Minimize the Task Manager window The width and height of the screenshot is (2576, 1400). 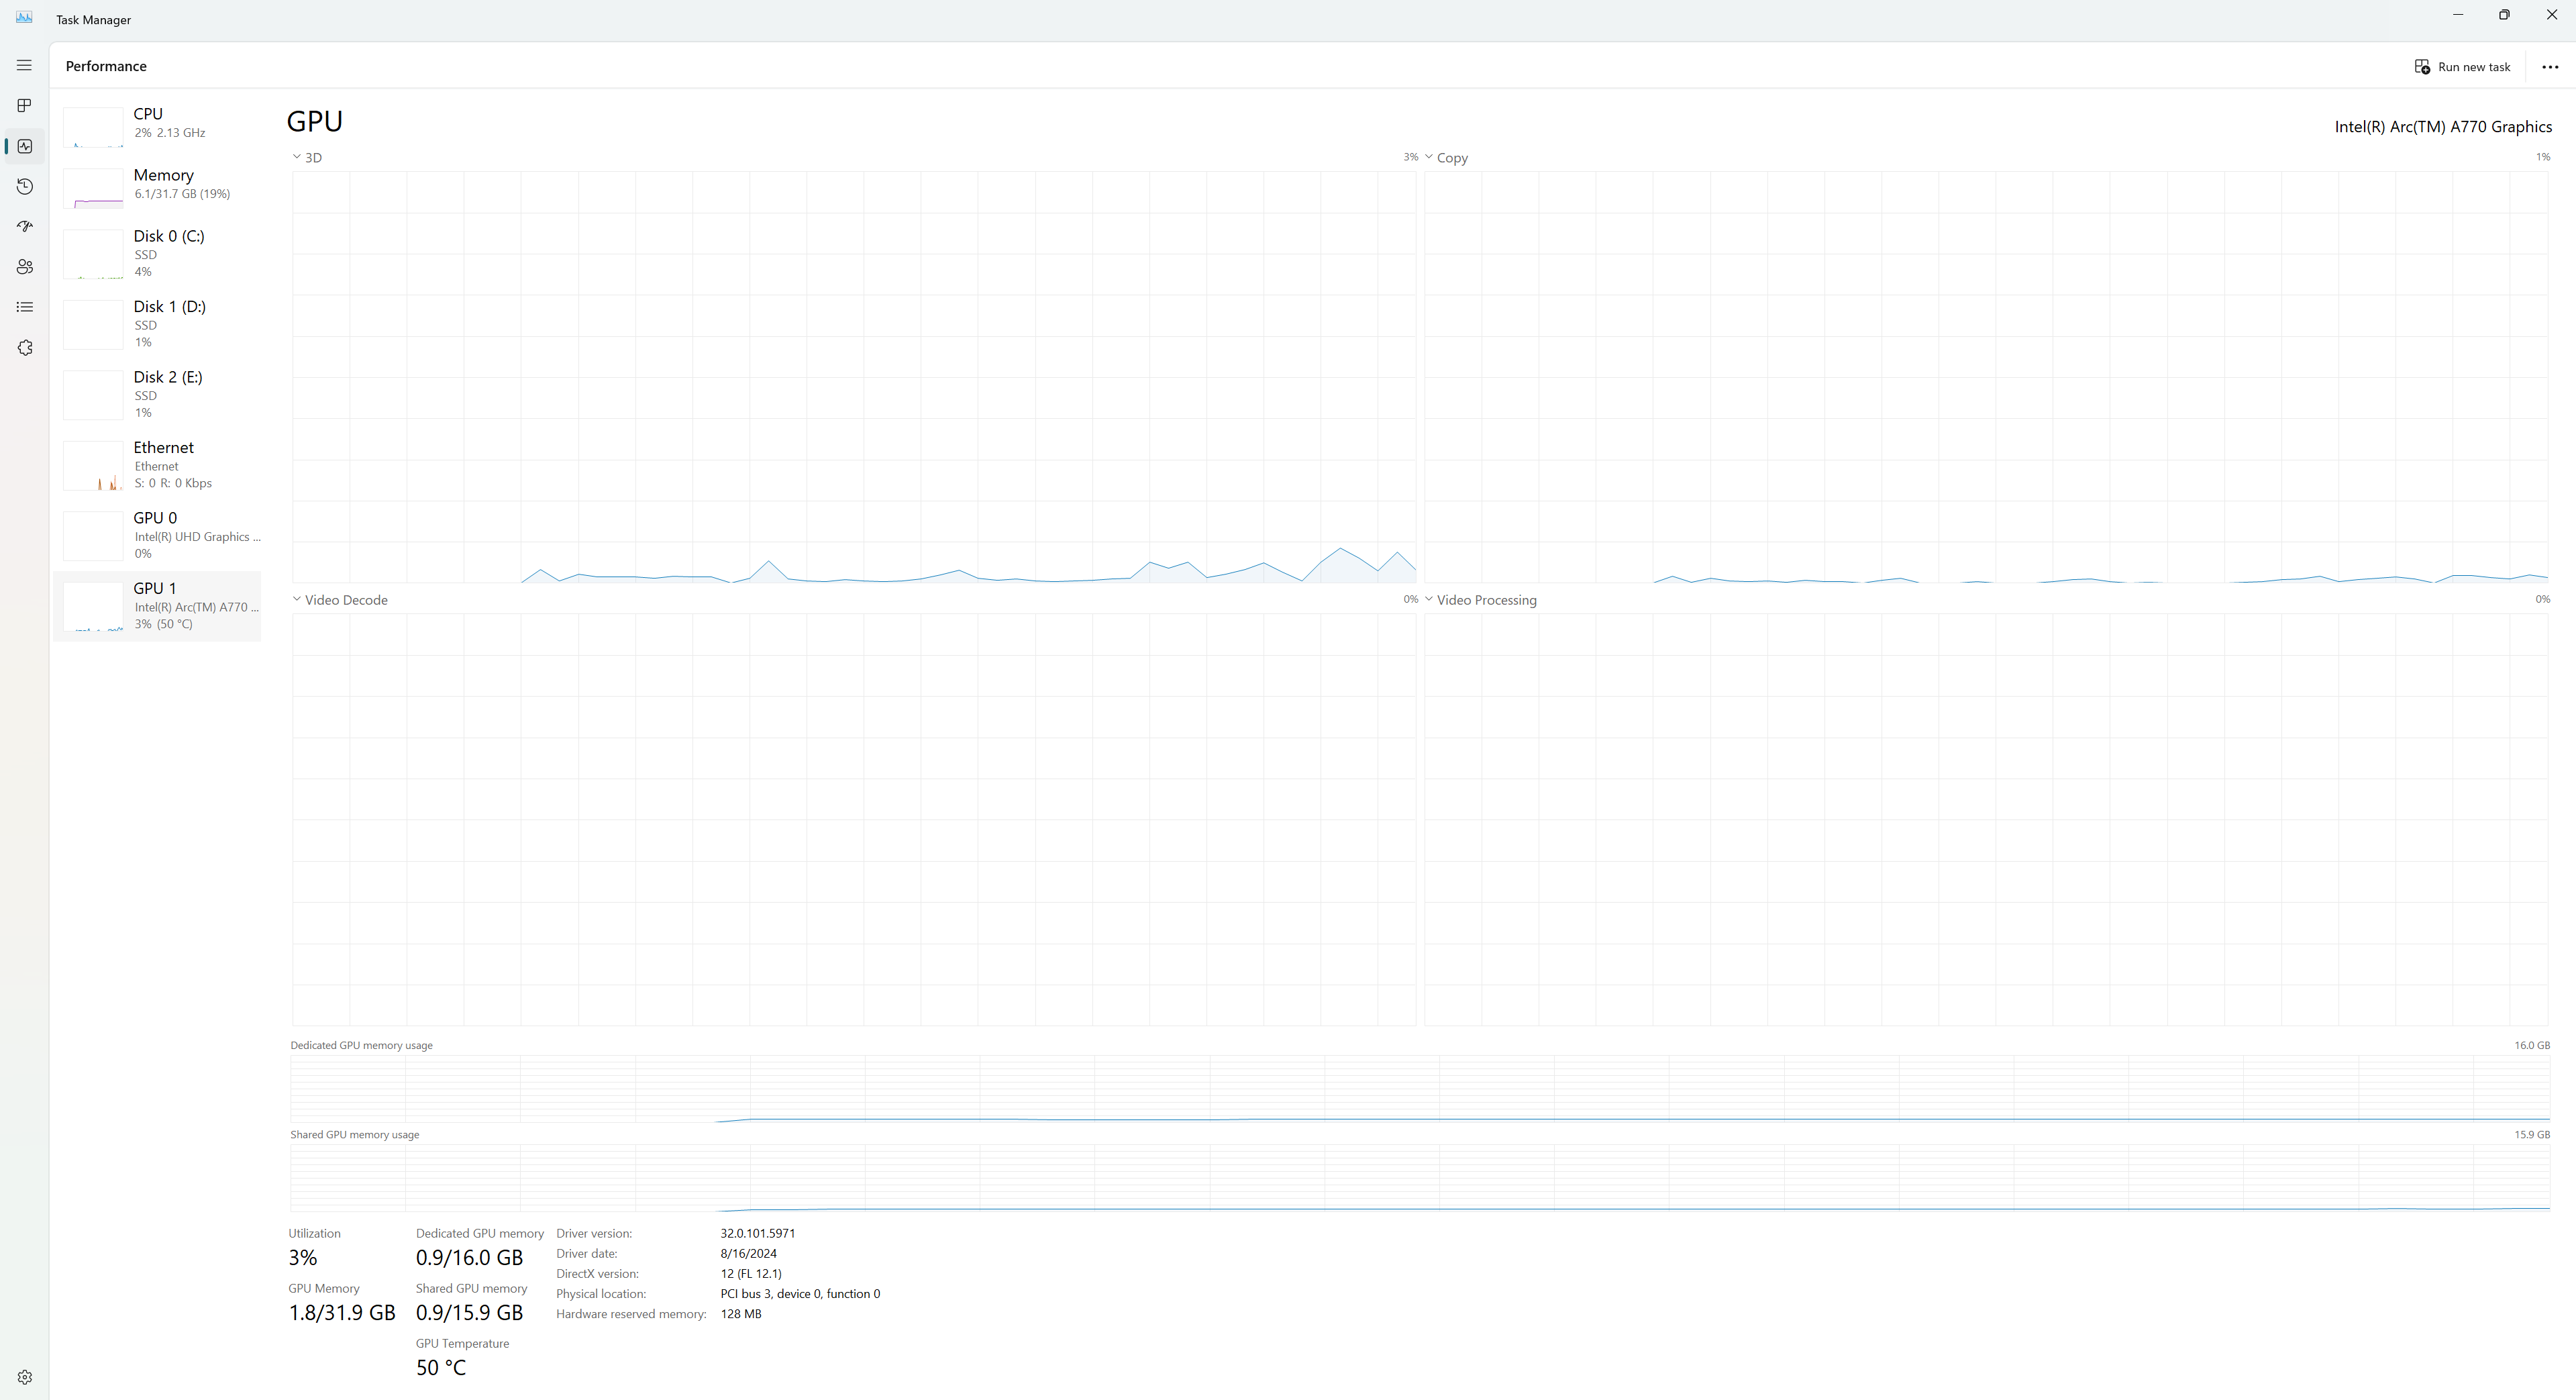tap(2457, 15)
